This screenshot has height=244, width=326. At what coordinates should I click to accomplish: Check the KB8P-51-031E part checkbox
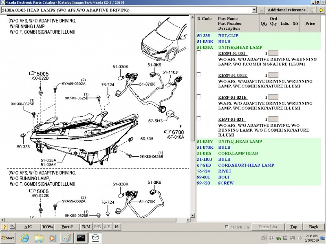pyautogui.click(x=199, y=96)
